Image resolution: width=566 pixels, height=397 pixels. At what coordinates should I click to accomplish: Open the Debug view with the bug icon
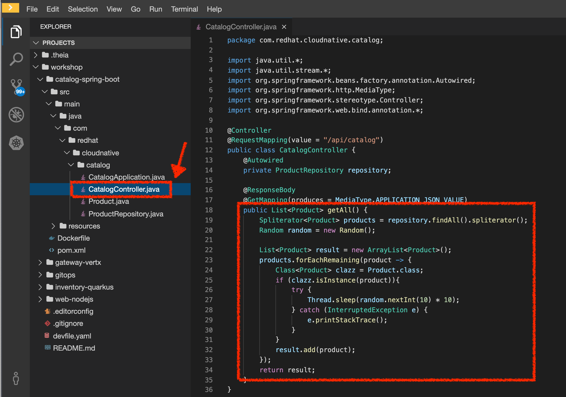pyautogui.click(x=16, y=115)
